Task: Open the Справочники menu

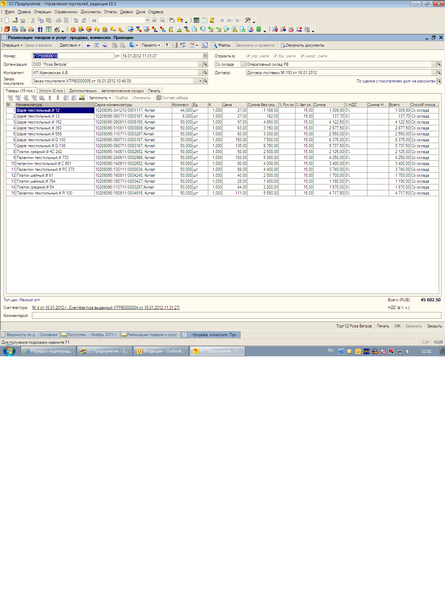Action: [x=66, y=12]
